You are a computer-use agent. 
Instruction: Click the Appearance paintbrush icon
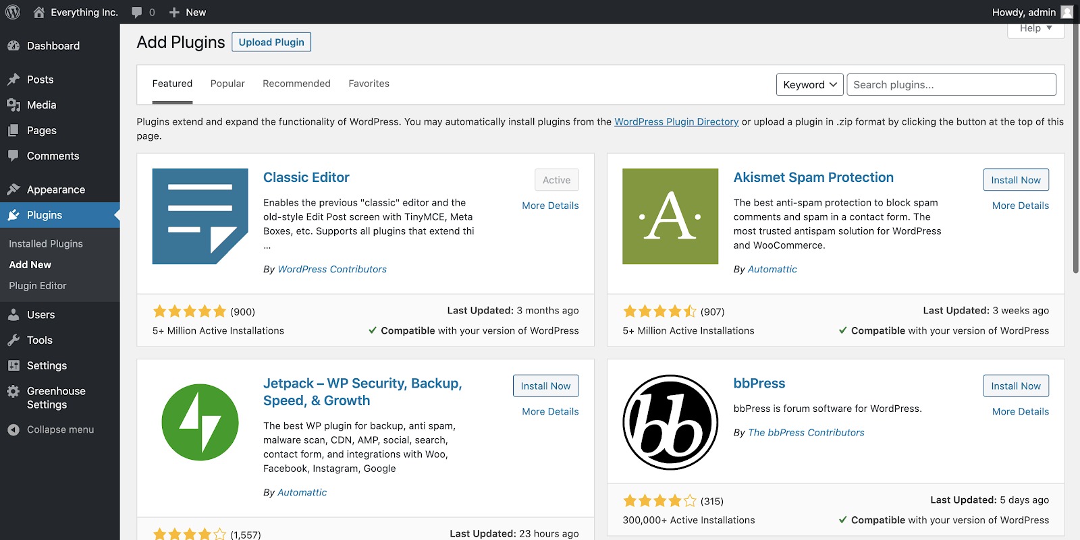tap(13, 189)
